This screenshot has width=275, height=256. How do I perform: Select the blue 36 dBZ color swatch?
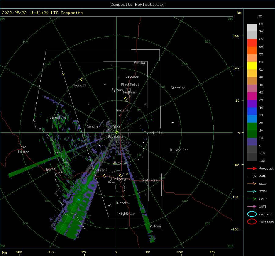tap(252, 111)
